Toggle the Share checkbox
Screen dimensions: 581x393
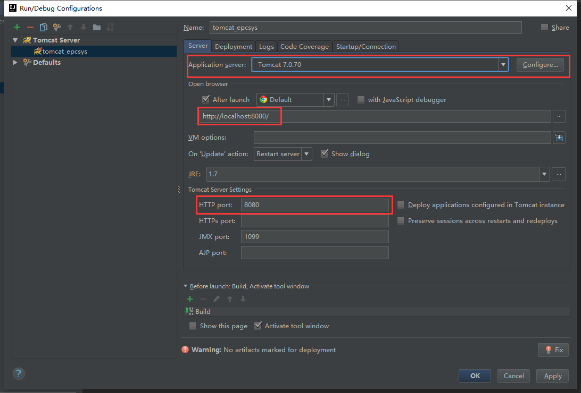tap(544, 28)
